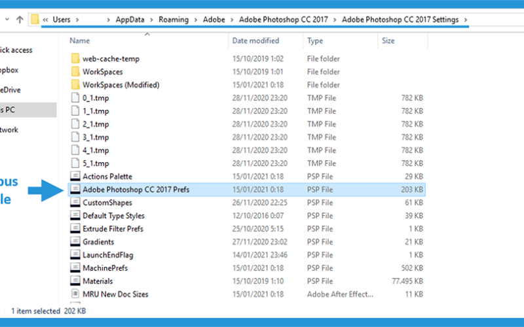Select file name MachinePrefs
524x327 pixels.
tap(105, 268)
